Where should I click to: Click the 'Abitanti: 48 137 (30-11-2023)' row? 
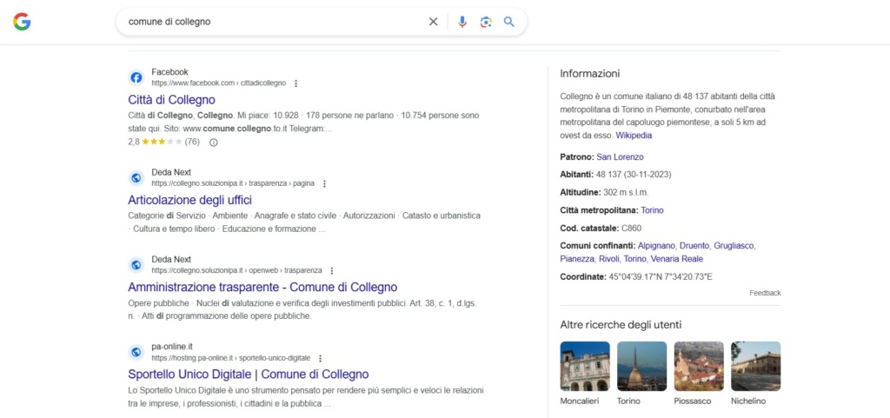(x=616, y=174)
